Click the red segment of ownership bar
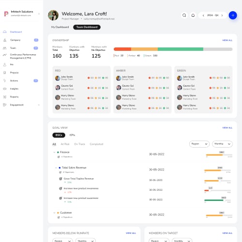The image size is (242, 242). [122, 49]
